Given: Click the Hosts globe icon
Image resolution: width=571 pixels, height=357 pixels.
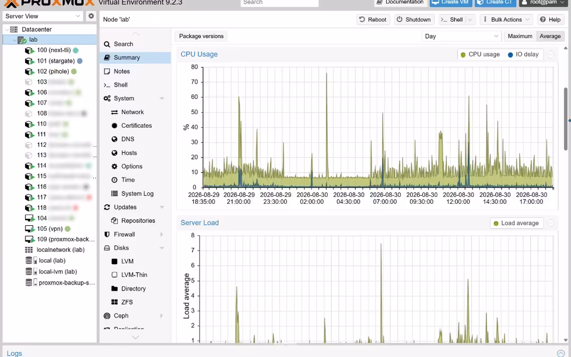Looking at the screenshot, I should click(114, 153).
